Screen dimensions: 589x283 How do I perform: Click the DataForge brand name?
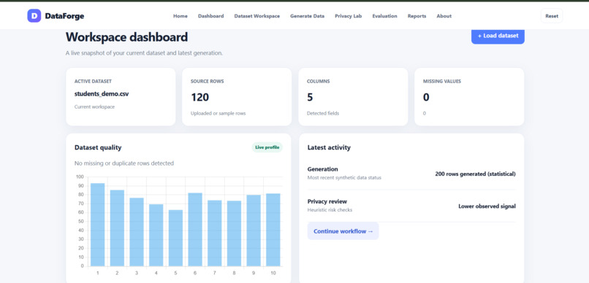[64, 16]
